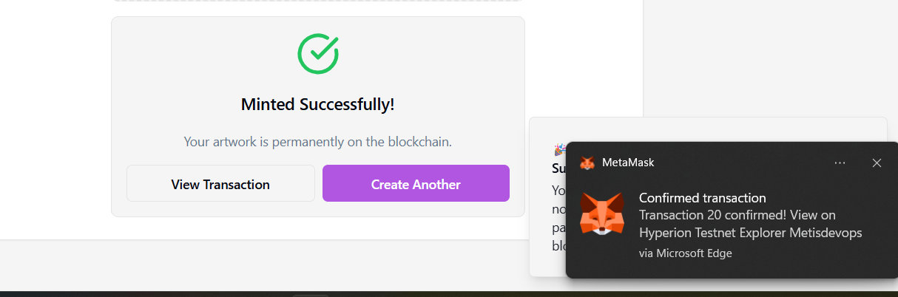Start a new mint with Create Another

point(416,184)
